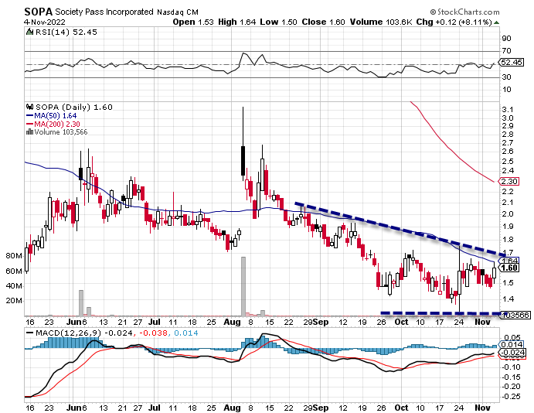The image size is (534, 413).
Task: Click the MACD(12,26,9) legend label
Action: point(69,333)
